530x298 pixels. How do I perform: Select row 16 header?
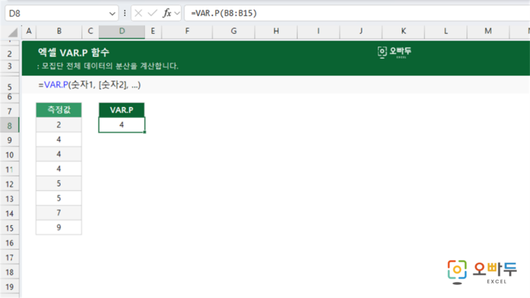[x=10, y=243]
